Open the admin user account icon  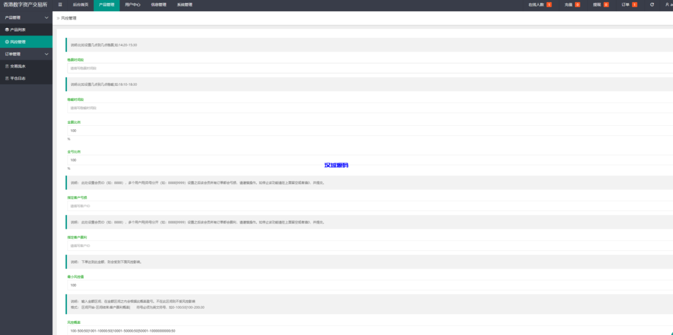click(x=667, y=5)
